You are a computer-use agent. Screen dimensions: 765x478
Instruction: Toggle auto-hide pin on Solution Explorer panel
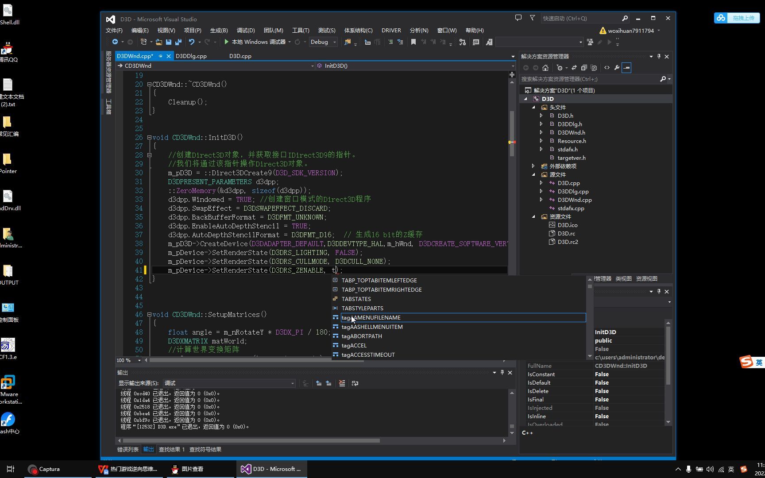659,56
